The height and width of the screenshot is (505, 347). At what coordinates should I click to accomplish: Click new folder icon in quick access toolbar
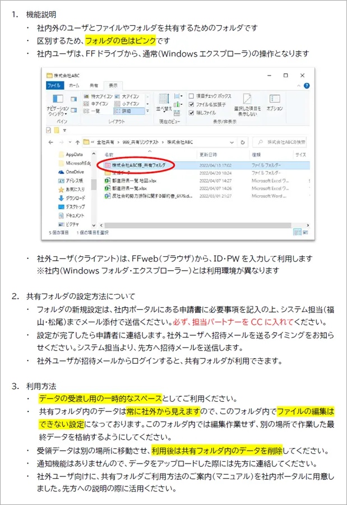57,131
